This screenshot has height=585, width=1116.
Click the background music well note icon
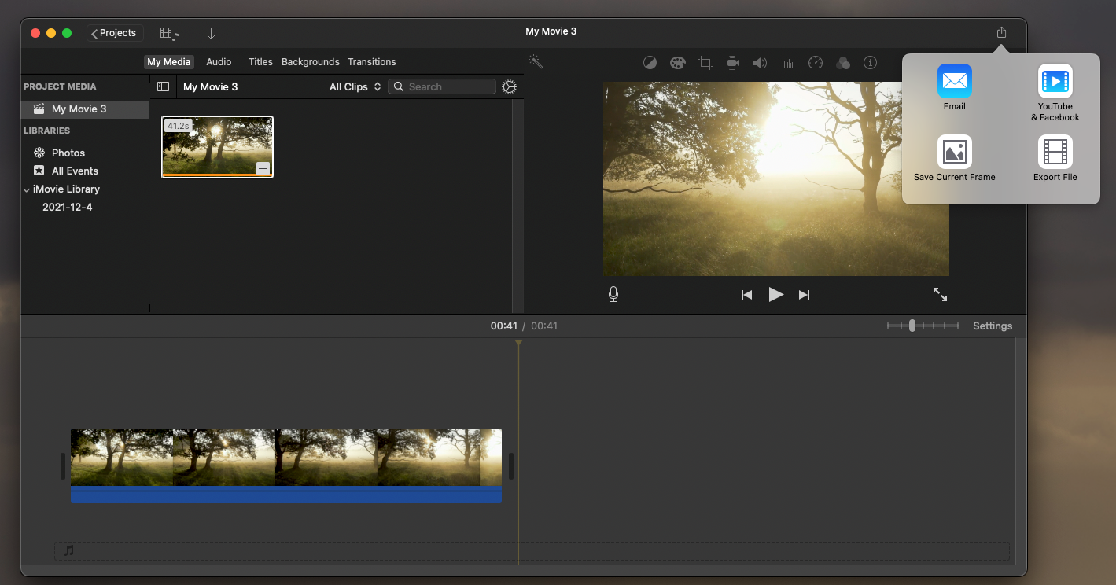[69, 550]
